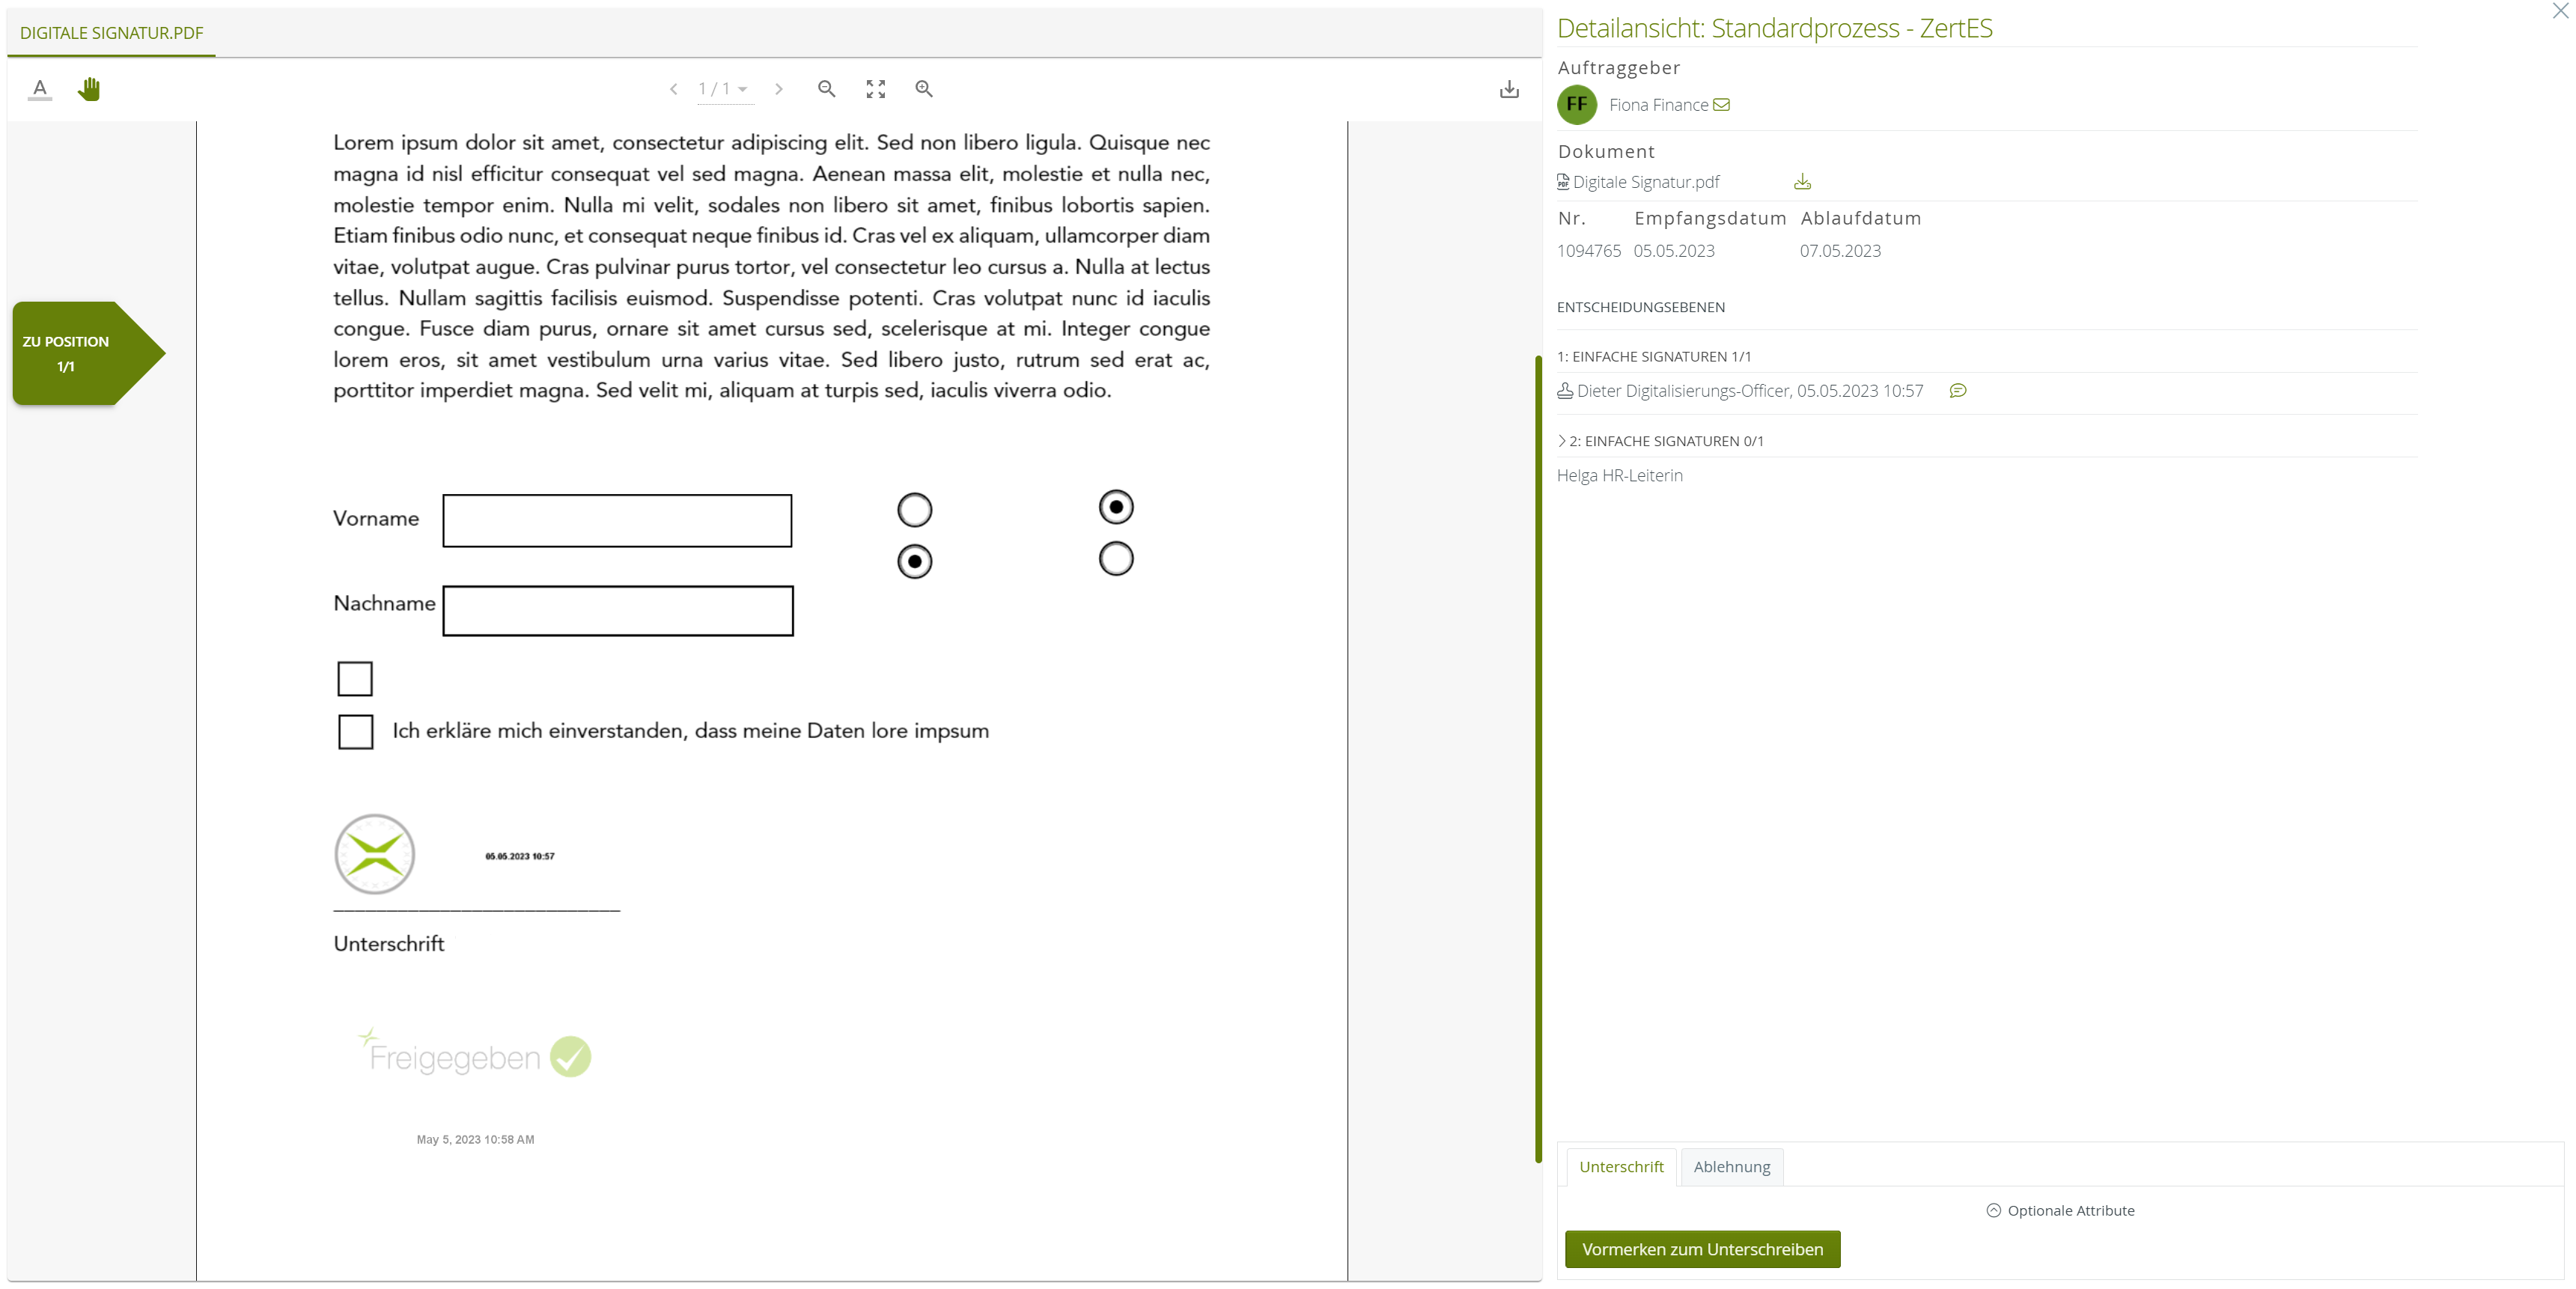The height and width of the screenshot is (1289, 2576).
Task: Enter fullscreen document view
Action: tap(875, 89)
